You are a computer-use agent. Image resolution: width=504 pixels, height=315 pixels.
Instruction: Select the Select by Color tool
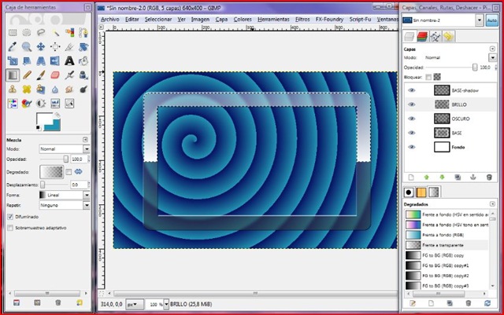pos(69,32)
